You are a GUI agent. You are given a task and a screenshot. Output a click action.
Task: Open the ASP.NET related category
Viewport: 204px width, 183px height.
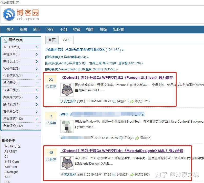11,152
